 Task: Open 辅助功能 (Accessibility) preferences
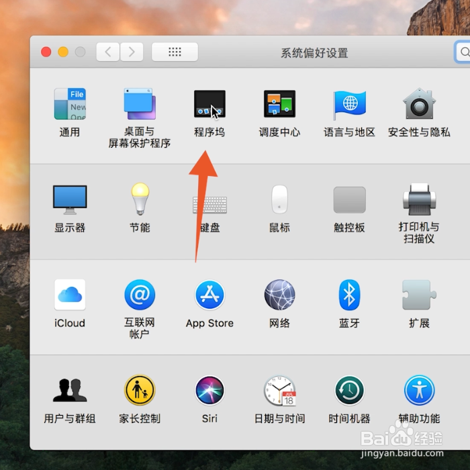click(419, 390)
